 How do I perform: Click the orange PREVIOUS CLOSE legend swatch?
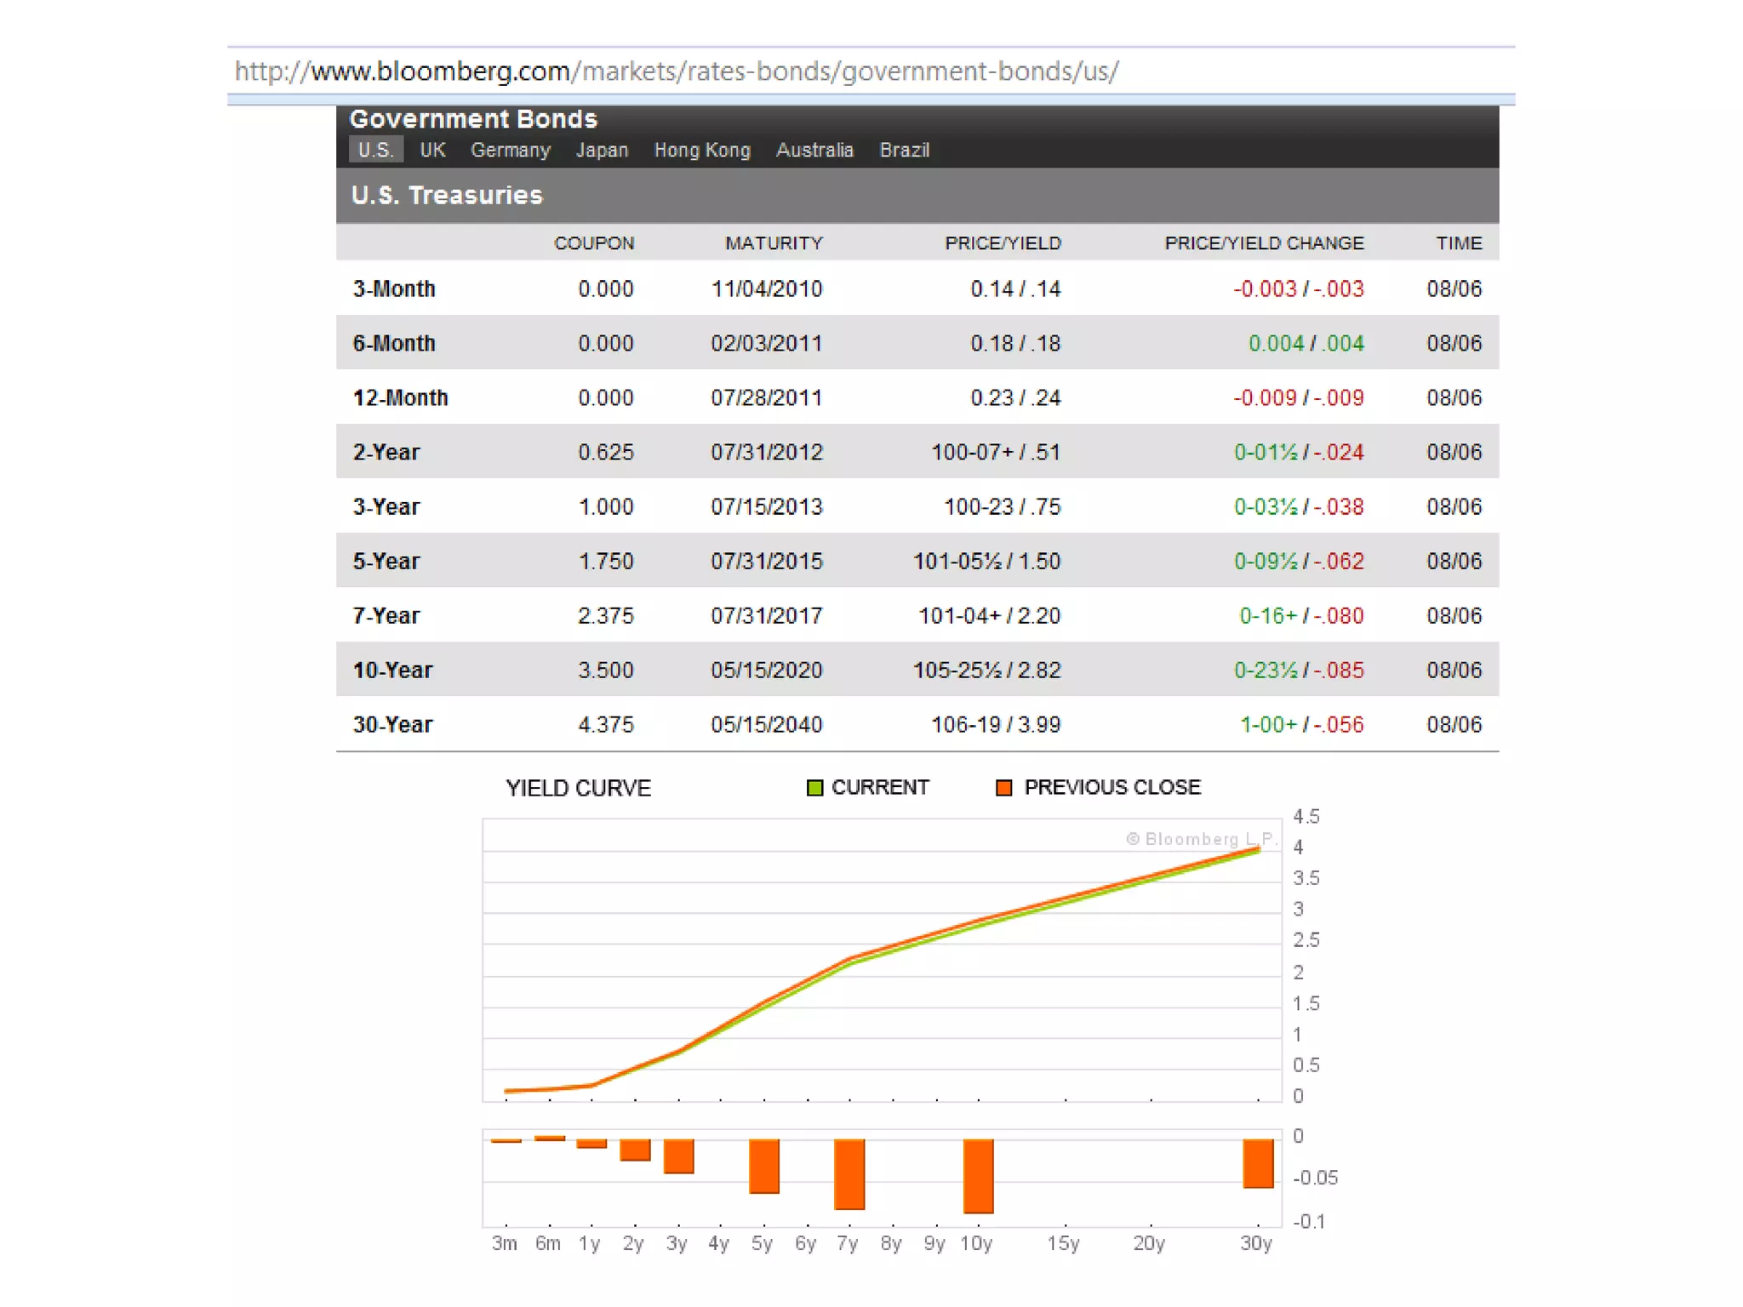pos(1004,788)
